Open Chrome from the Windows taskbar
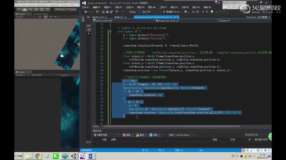Screen dimensions: 286x160 click(x=38, y=156)
